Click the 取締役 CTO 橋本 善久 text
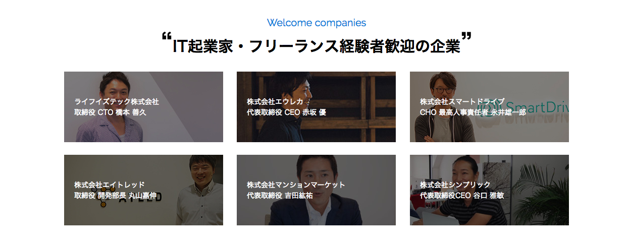 click(110, 112)
